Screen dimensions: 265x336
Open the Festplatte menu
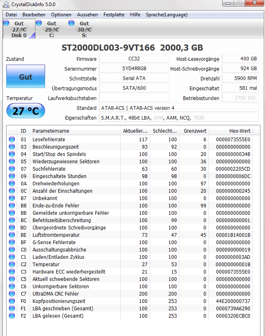click(x=114, y=15)
